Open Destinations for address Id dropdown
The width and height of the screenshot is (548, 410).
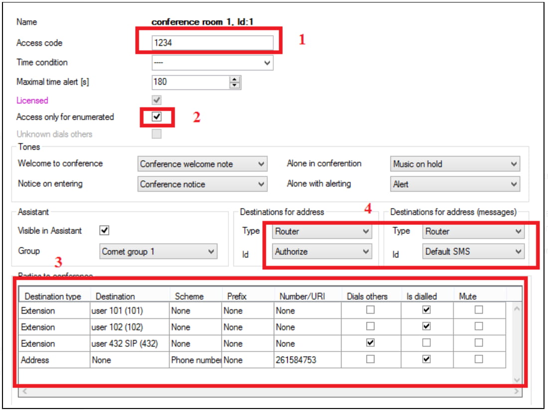click(x=322, y=252)
